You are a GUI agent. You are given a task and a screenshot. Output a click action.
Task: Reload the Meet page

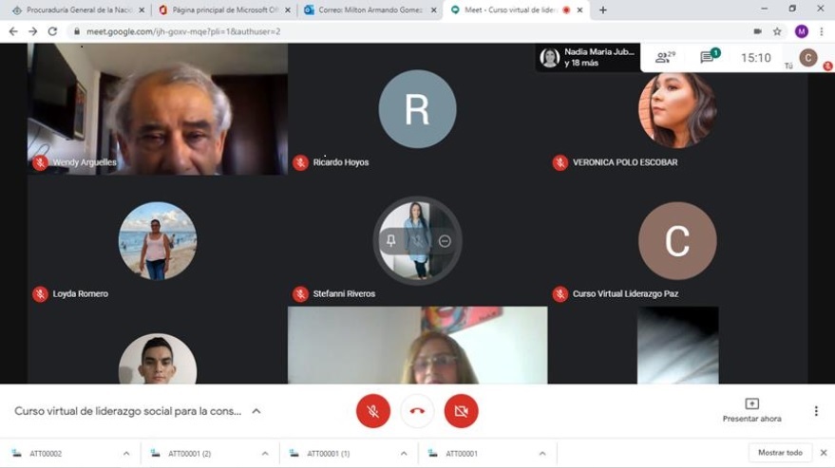[x=52, y=31]
